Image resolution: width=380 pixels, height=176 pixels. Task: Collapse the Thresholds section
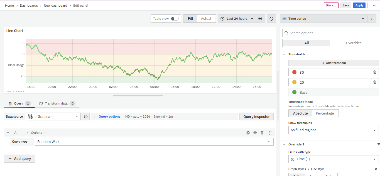click(x=284, y=54)
